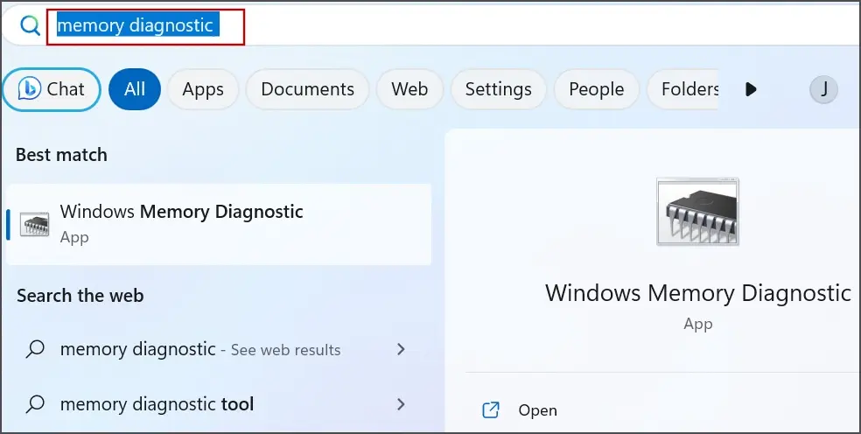The width and height of the screenshot is (861, 434).
Task: Switch to the Web filter tab
Action: 409,89
